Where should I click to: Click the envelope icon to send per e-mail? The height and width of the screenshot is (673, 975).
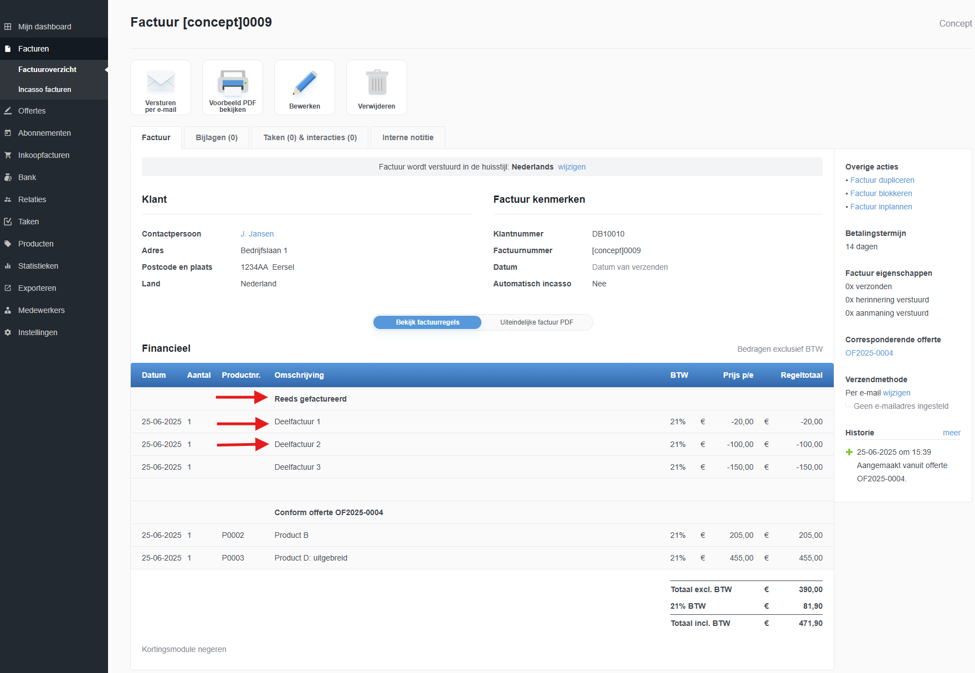pyautogui.click(x=161, y=83)
